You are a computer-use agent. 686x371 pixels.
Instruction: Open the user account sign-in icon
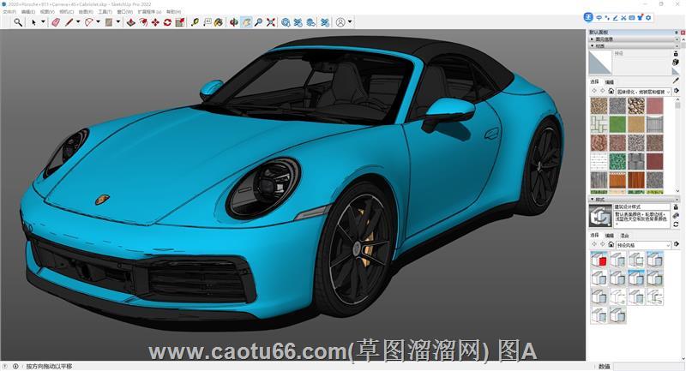click(x=340, y=22)
